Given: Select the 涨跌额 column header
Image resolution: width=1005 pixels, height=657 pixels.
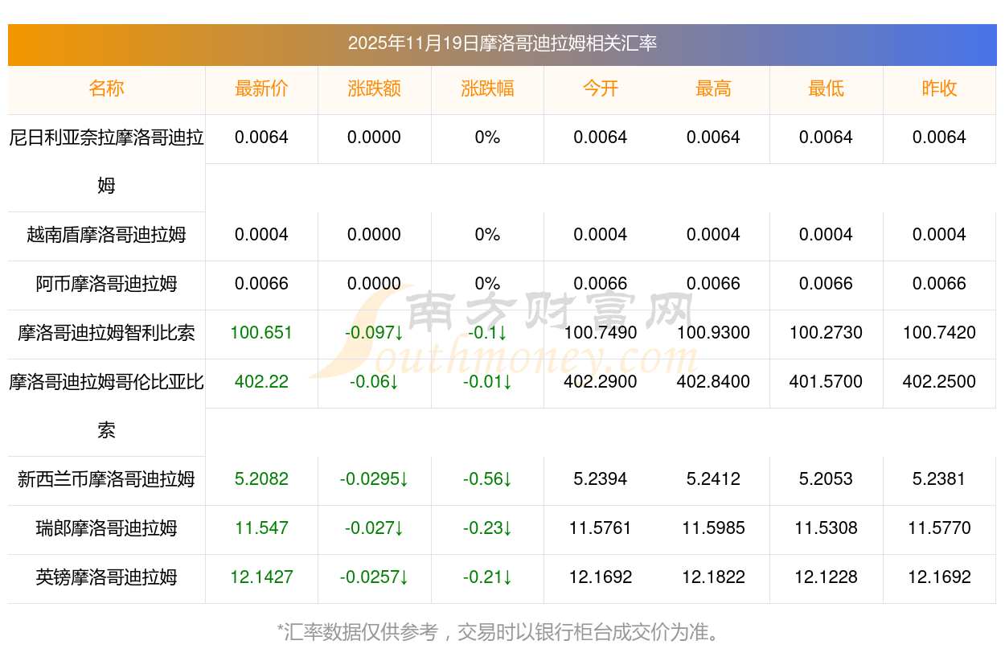Looking at the screenshot, I should 374,88.
